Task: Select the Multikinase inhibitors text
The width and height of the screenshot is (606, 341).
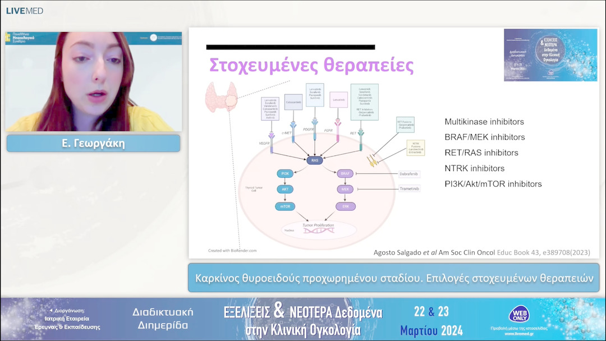Action: point(484,122)
